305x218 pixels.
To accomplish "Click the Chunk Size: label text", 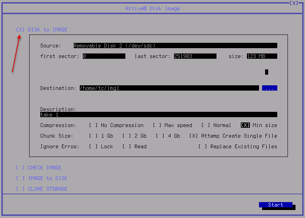I will (57, 136).
